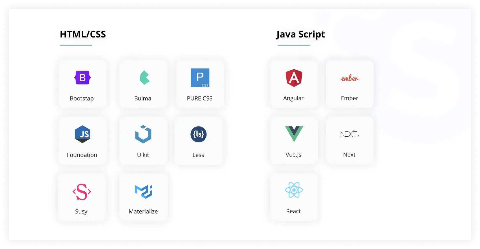
Task: Click the Foundation JS hexagon logo
Action: pos(82,134)
